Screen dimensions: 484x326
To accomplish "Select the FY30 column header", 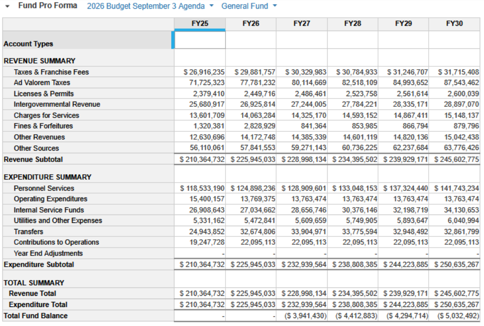I will pos(454,24).
